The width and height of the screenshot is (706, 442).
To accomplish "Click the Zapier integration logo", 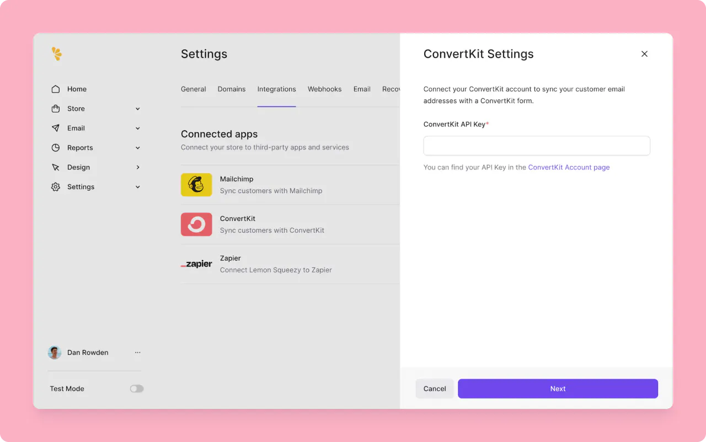I will pos(196,264).
